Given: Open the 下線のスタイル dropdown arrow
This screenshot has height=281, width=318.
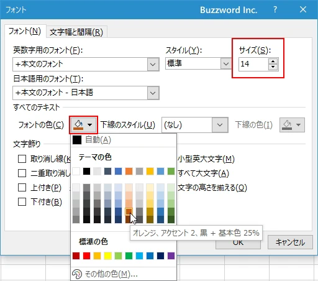Looking at the screenshot, I should point(220,125).
